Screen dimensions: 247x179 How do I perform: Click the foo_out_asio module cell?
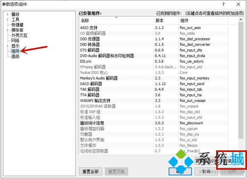[x=190, y=28]
